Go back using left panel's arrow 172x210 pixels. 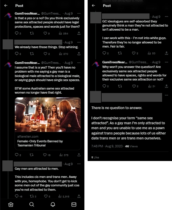[x=6, y=6]
